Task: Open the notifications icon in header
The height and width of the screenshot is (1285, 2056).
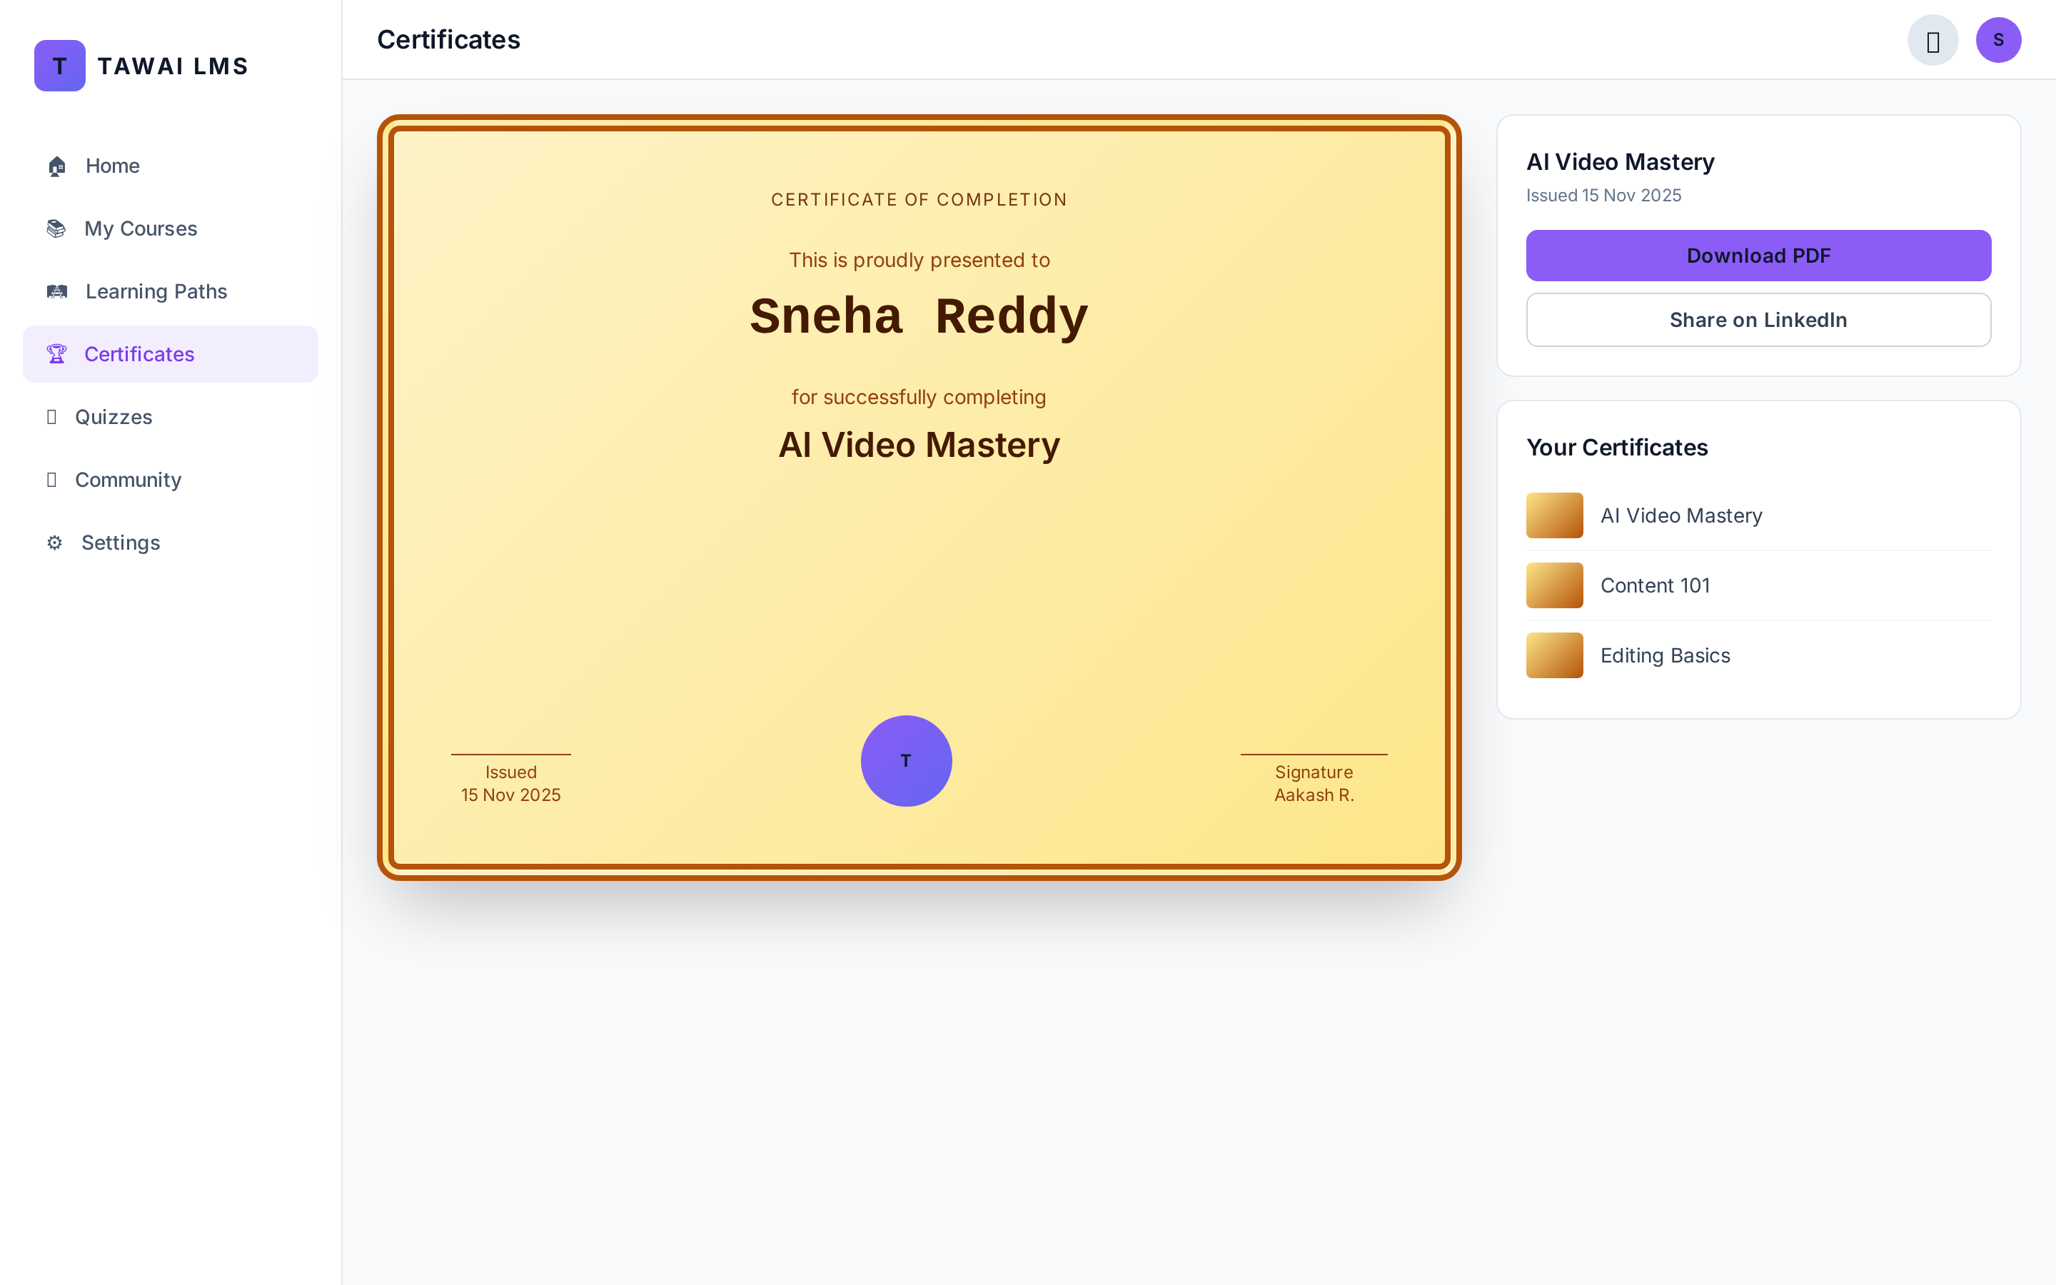Action: pyautogui.click(x=1932, y=40)
